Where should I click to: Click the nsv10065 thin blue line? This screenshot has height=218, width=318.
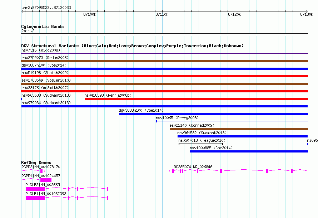click(232, 121)
